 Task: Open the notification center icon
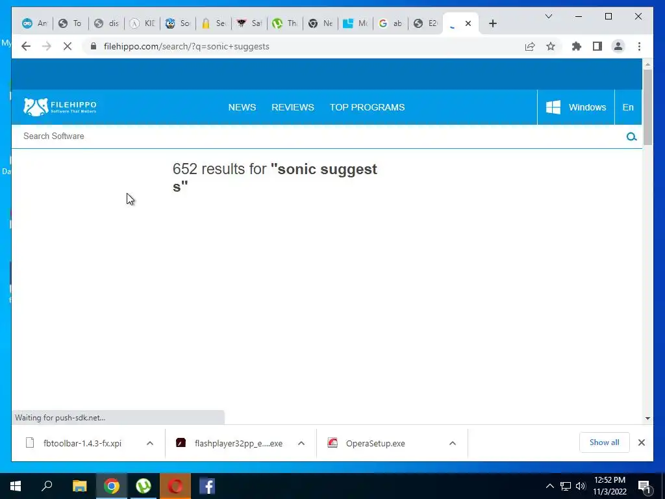click(644, 486)
